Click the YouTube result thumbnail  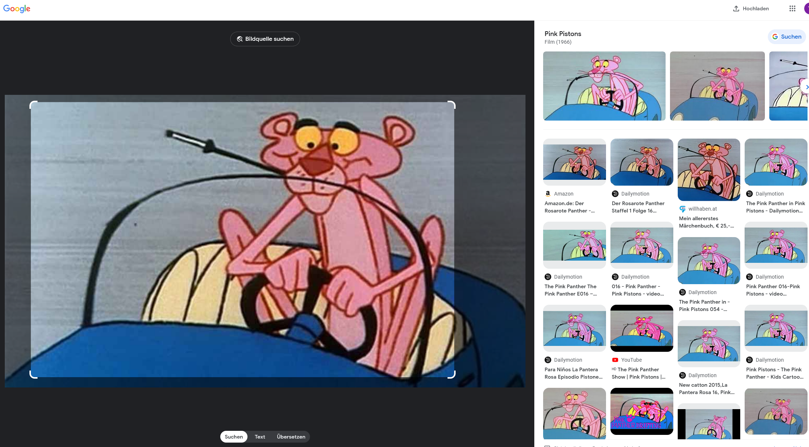click(642, 328)
